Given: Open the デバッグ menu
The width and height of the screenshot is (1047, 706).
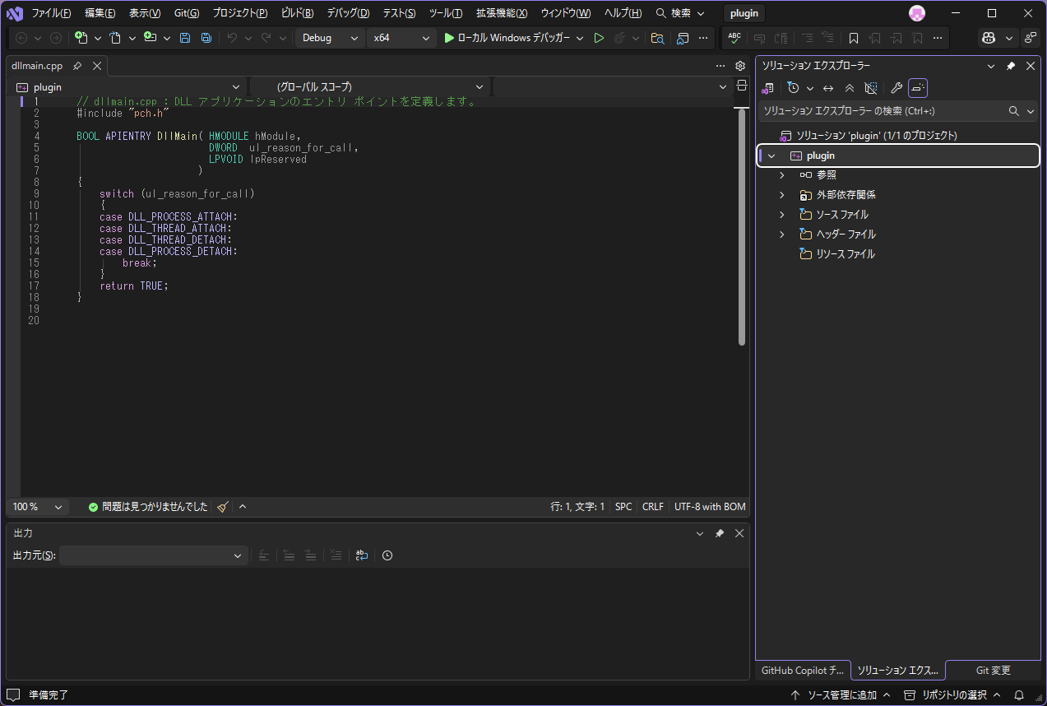Looking at the screenshot, I should 348,13.
